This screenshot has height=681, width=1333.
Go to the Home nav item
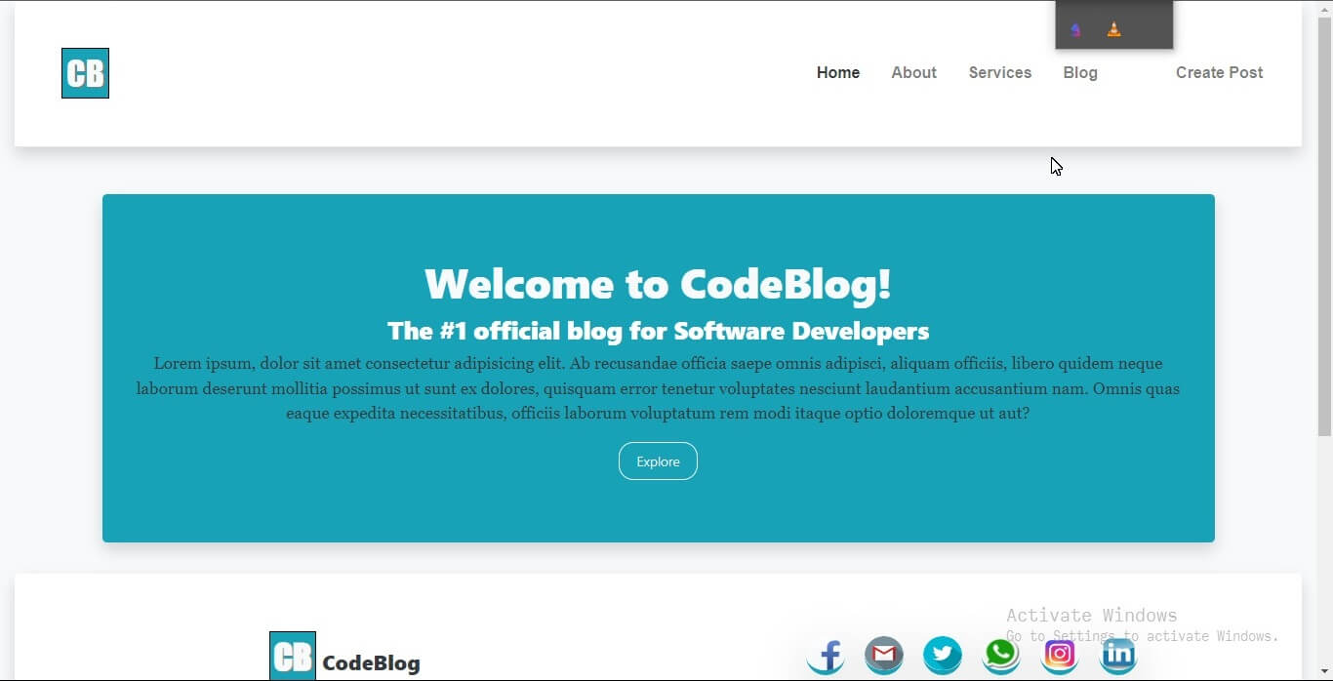[838, 72]
